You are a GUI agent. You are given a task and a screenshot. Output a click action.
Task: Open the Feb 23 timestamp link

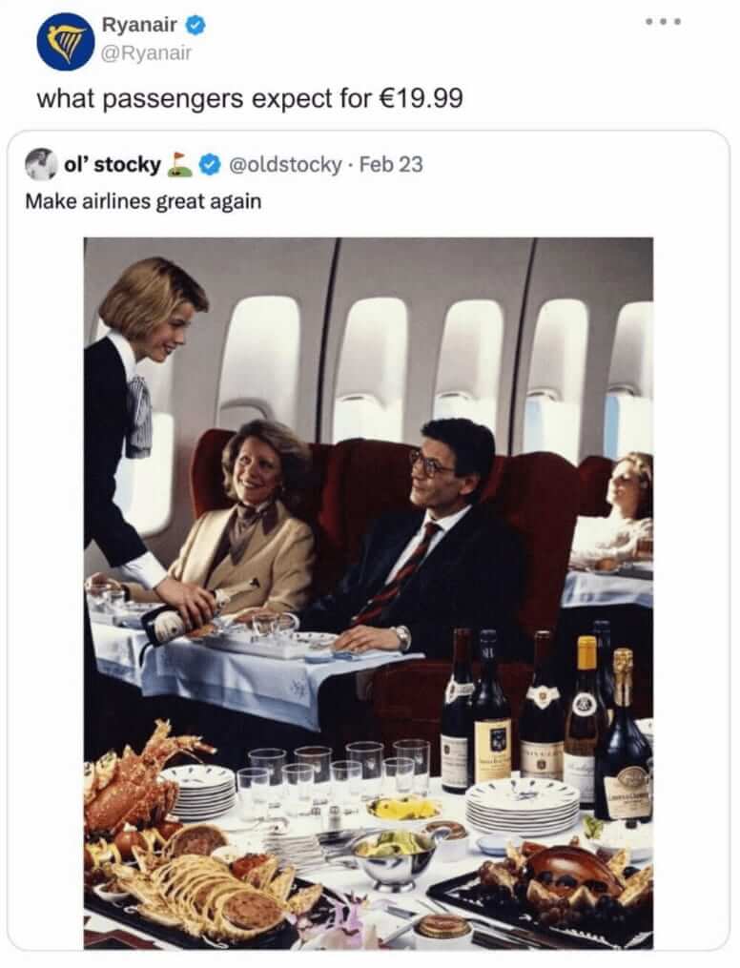392,164
